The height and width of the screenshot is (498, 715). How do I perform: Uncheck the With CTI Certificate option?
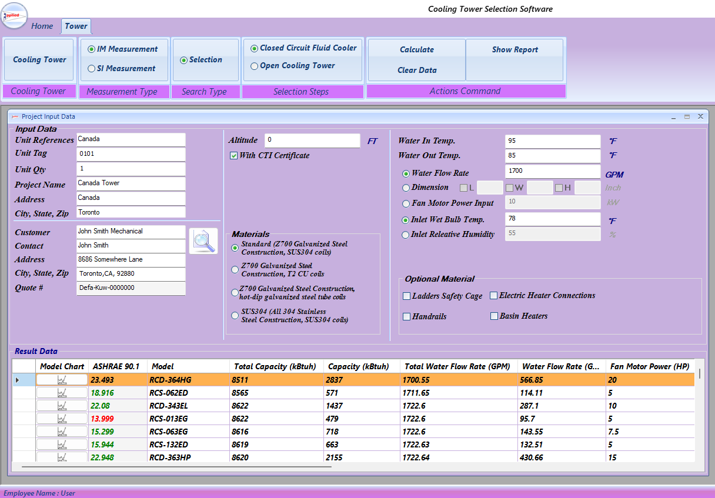tap(233, 155)
